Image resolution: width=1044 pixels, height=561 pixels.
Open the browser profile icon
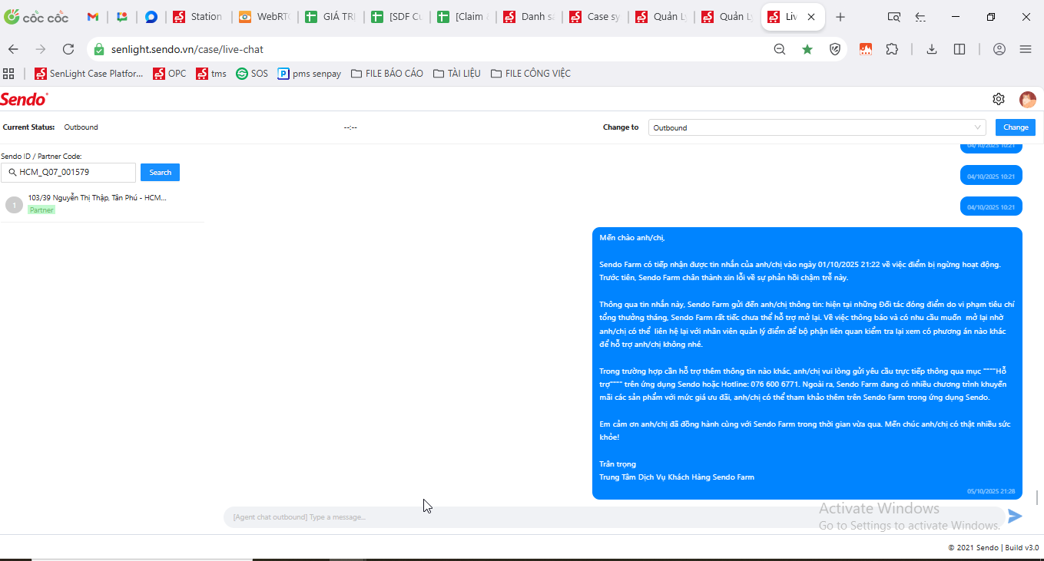(999, 49)
